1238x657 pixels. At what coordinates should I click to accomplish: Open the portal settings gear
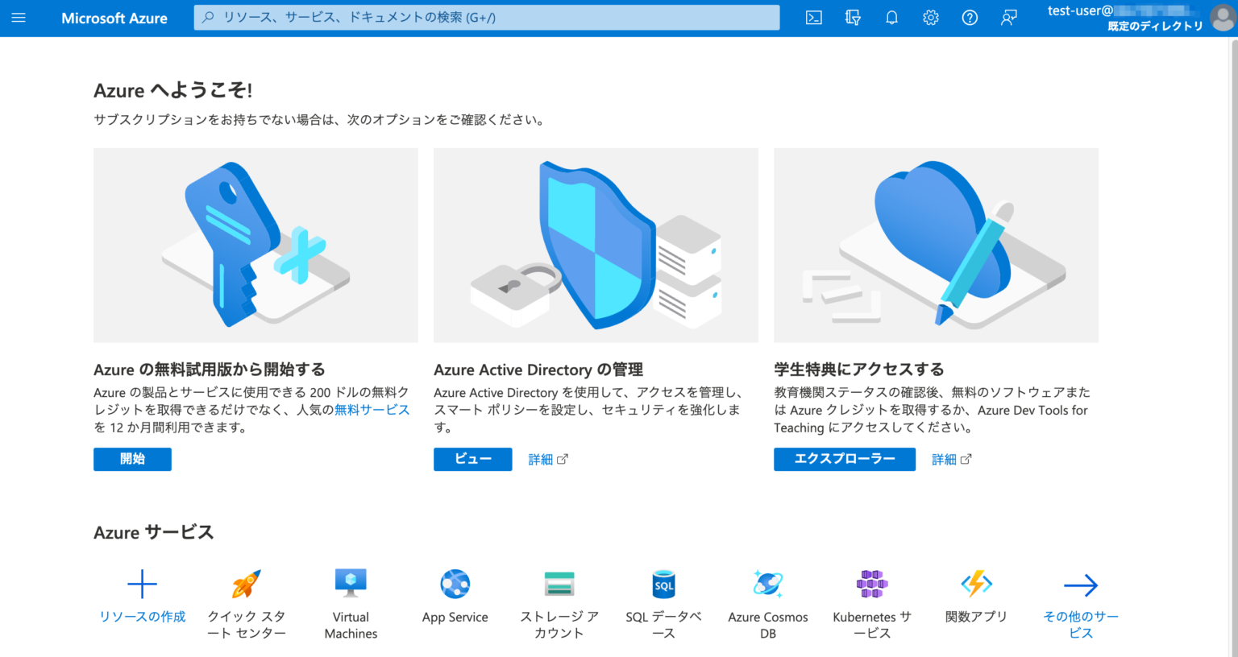(x=930, y=17)
